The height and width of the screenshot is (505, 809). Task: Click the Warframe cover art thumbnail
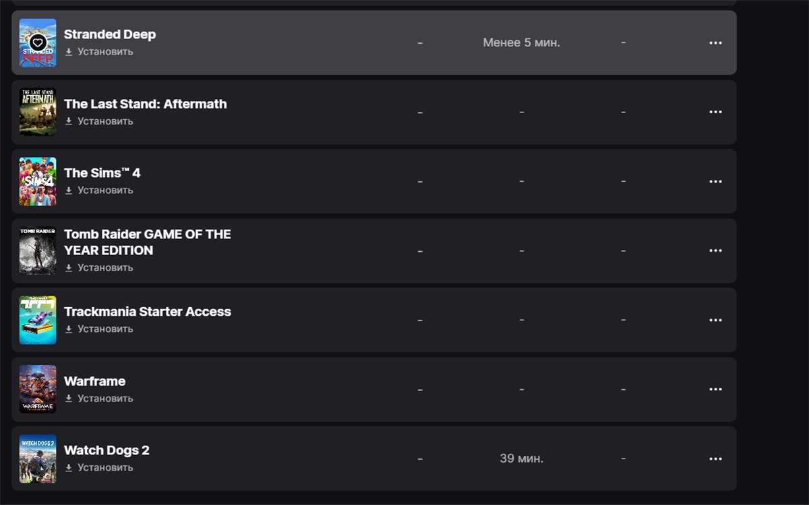38,390
